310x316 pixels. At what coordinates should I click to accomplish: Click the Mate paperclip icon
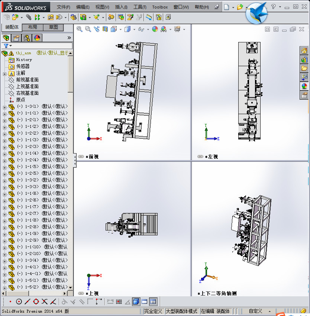click(29, 17)
